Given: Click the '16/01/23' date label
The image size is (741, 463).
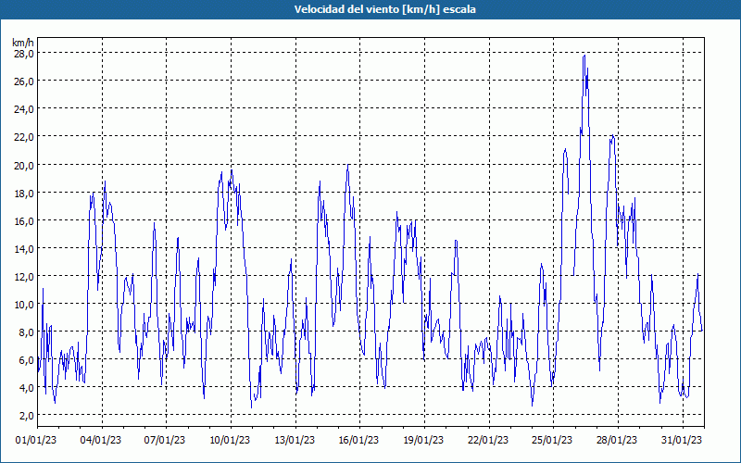Looking at the screenshot, I should 358,440.
